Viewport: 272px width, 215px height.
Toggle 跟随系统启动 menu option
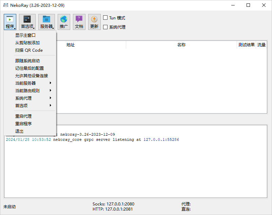click(25, 61)
